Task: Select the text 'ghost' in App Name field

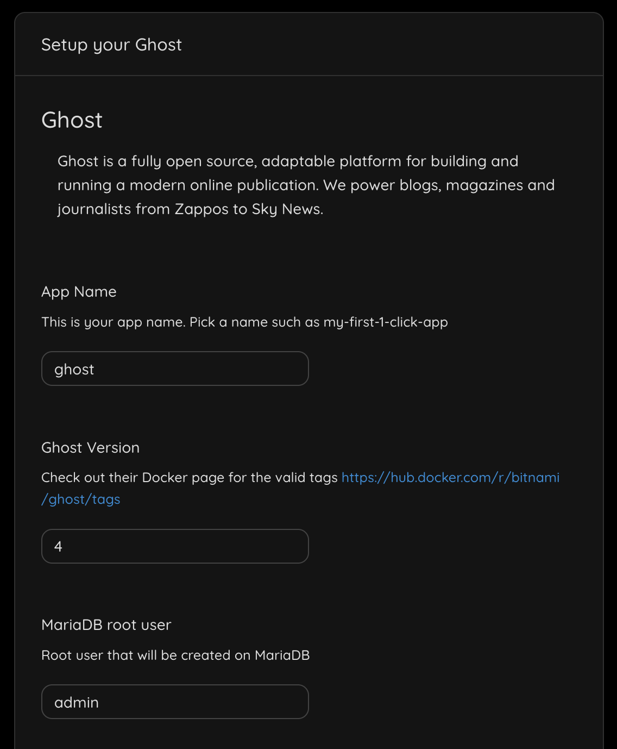Action: (x=74, y=369)
